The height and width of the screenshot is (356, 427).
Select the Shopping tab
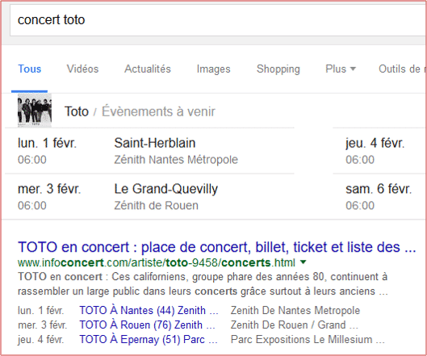pyautogui.click(x=278, y=69)
